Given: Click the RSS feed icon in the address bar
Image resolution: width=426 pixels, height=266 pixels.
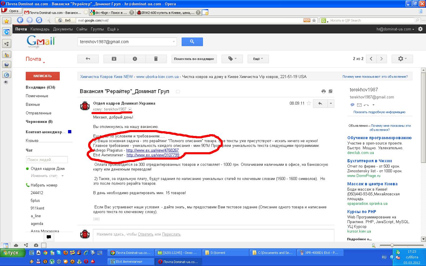Looking at the screenshot, I should pos(307,20).
